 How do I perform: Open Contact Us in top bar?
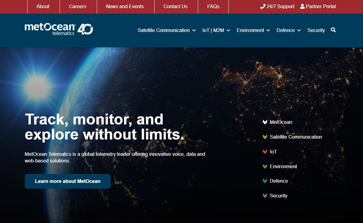(175, 6)
